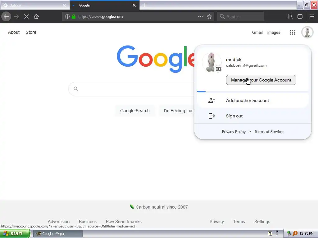Open Terms of Service link

point(269,131)
